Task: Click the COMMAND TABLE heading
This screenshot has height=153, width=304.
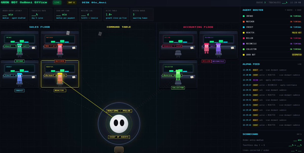Action: tap(119, 27)
